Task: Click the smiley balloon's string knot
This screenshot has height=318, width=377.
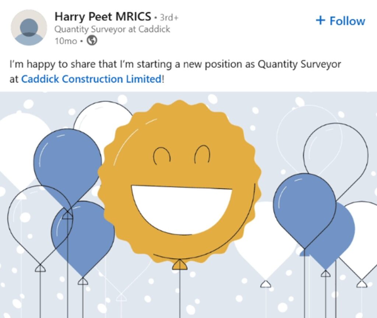Action: tap(179, 265)
